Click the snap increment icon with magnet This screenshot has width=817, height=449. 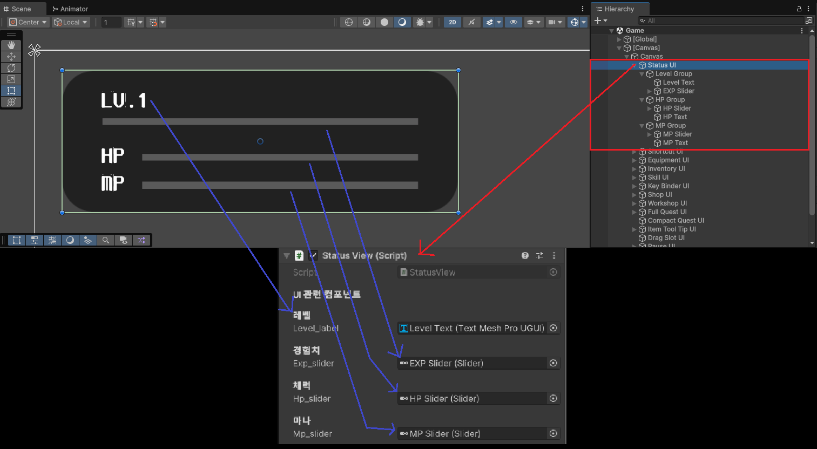153,22
